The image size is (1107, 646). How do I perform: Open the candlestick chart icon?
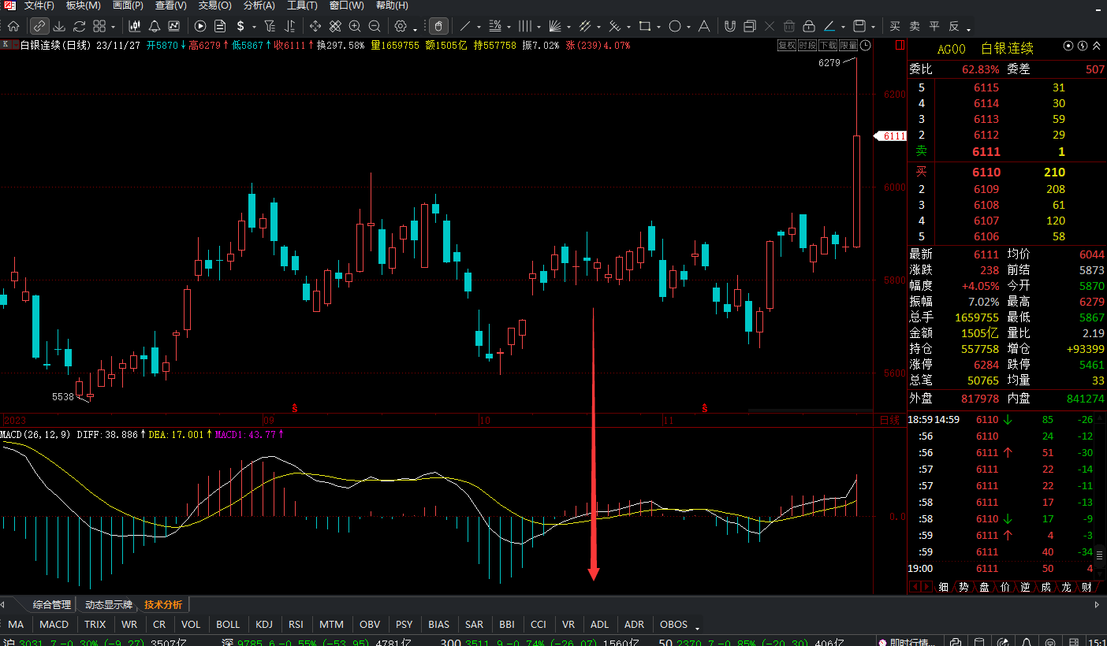click(x=135, y=26)
